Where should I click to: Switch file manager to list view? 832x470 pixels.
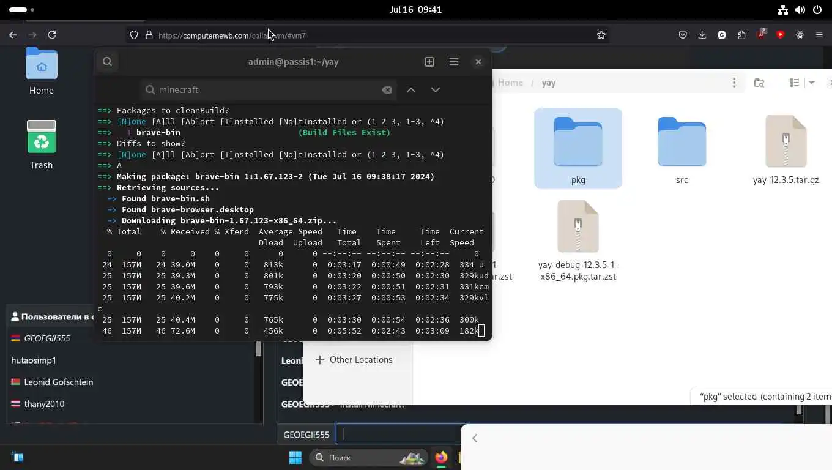(x=795, y=83)
